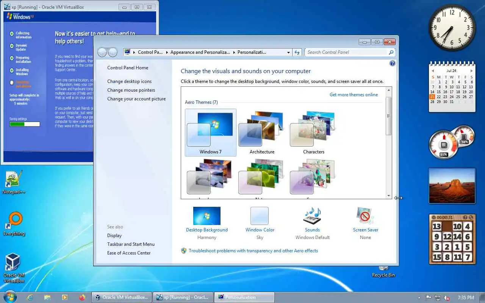This screenshot has width=485, height=303.
Task: Switch to xp [Running] taskbar button
Action: 183,297
